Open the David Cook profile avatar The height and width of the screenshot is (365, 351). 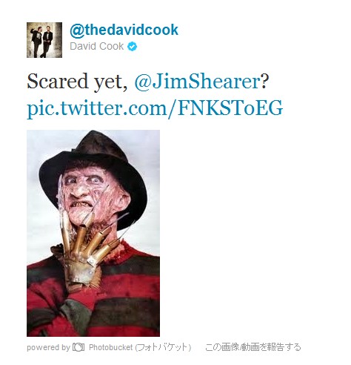[44, 40]
